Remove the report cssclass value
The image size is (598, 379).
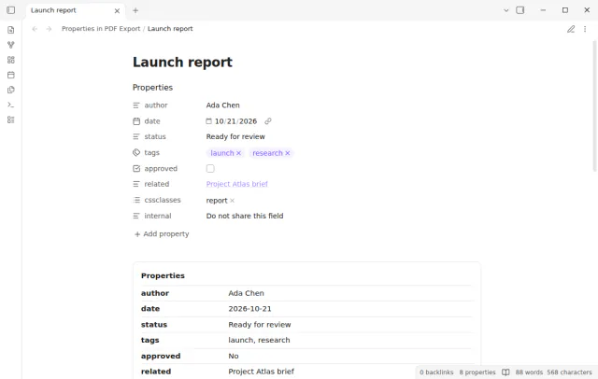[x=232, y=201]
